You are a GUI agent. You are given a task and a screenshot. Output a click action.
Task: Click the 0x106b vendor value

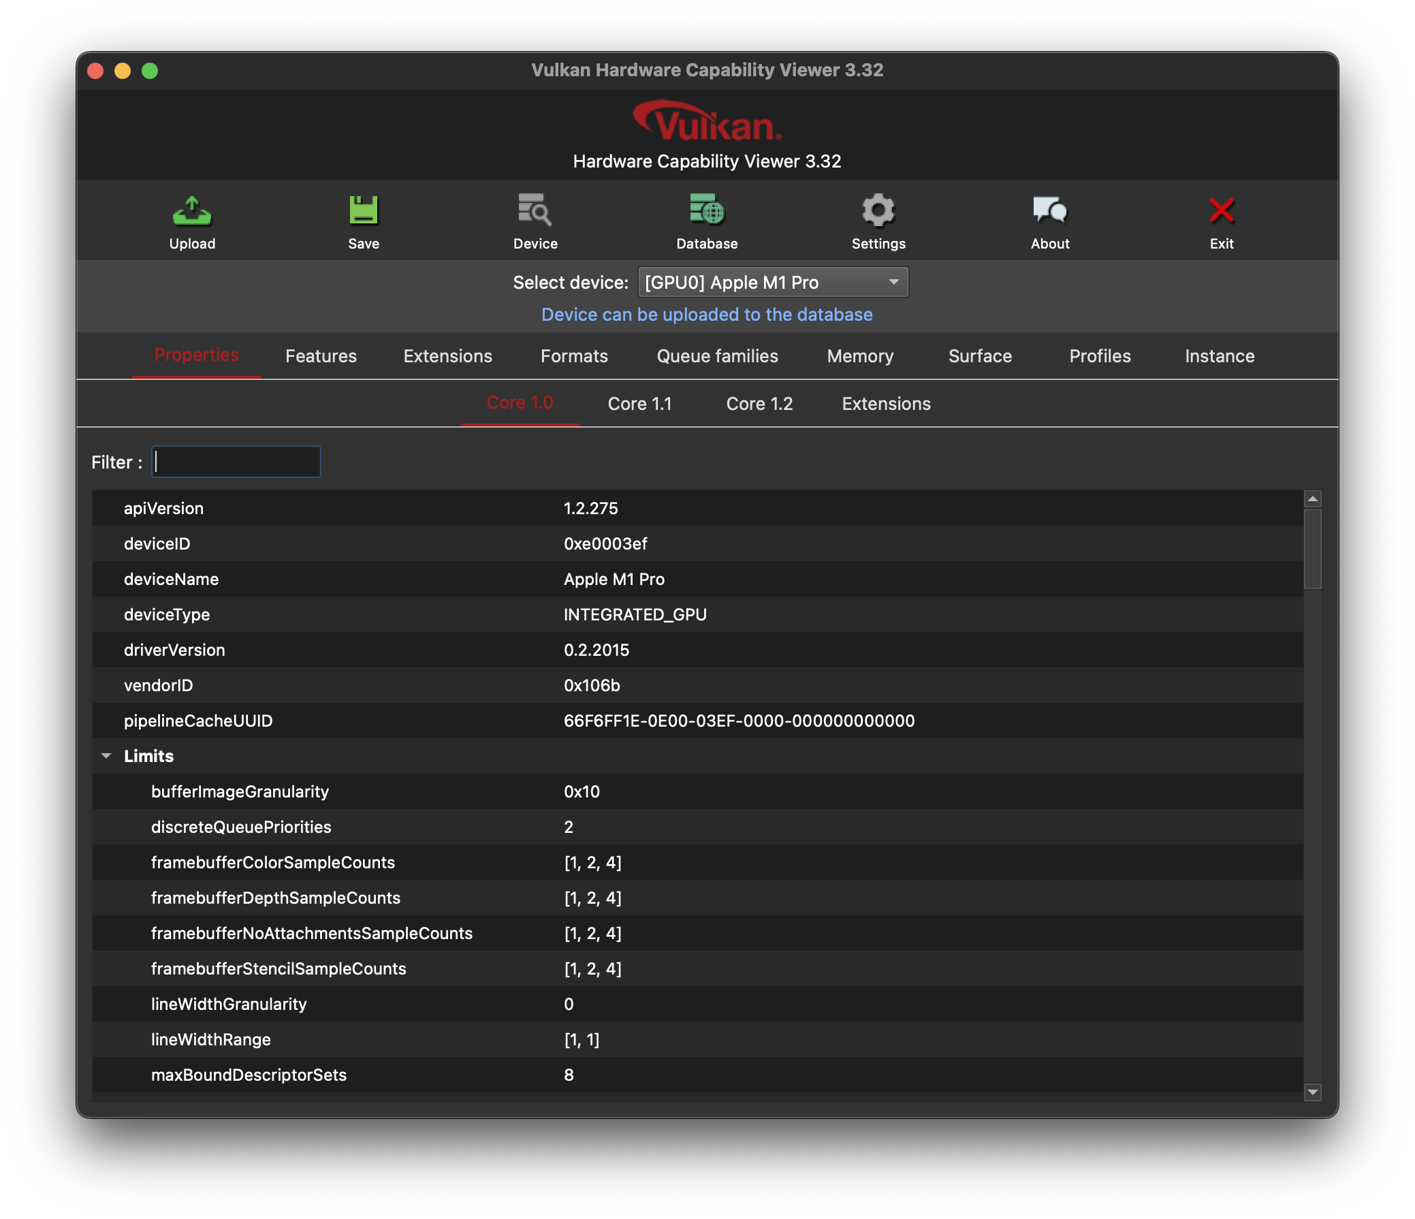click(592, 685)
